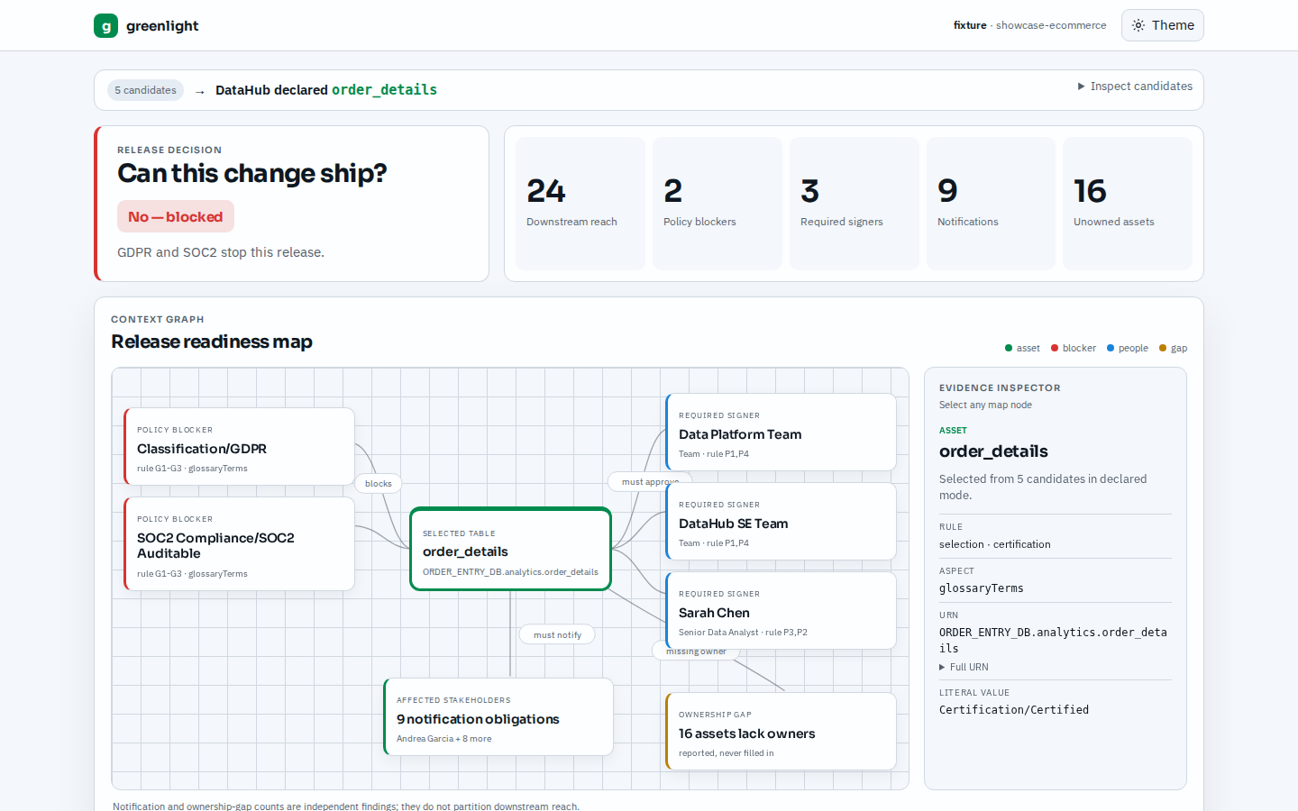Click 'Select any map node' hint
This screenshot has height=811, width=1298.
[x=985, y=405]
